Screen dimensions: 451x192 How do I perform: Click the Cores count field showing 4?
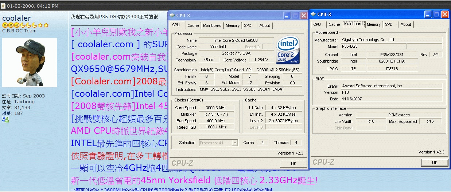tap(262, 143)
